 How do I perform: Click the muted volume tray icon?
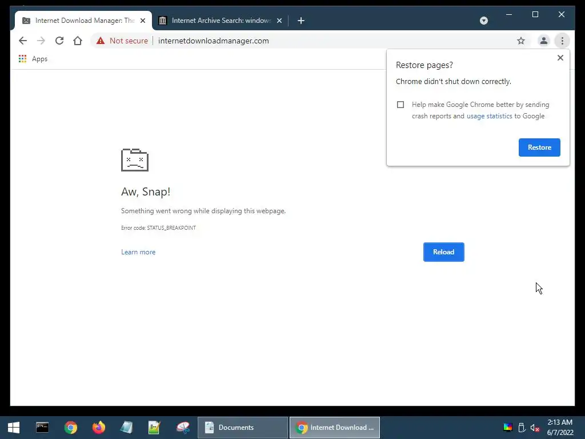pos(535,428)
